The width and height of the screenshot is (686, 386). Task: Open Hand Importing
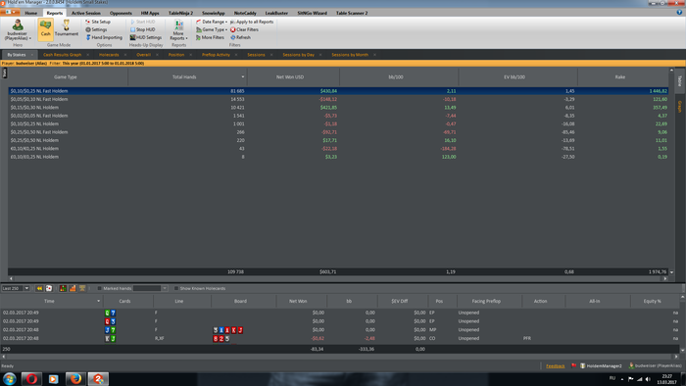pyautogui.click(x=104, y=37)
